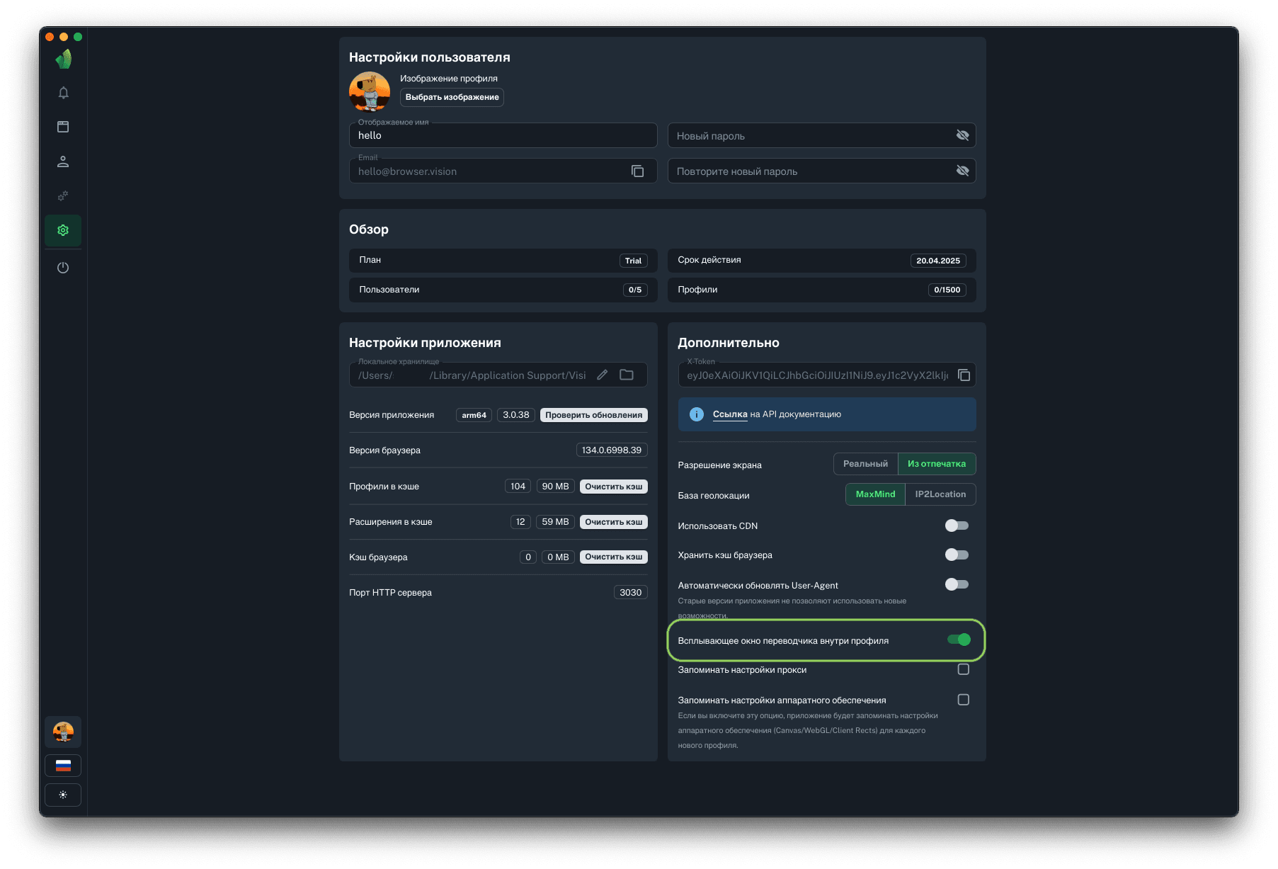This screenshot has height=869, width=1278.
Task: Check Запоминать настройки прокси checkbox
Action: click(x=963, y=669)
